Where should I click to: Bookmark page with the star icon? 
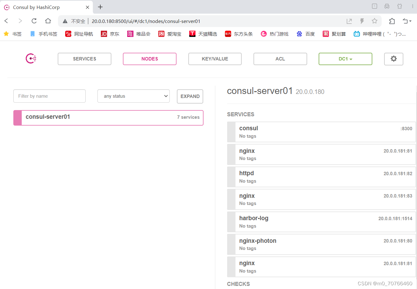tap(374, 21)
